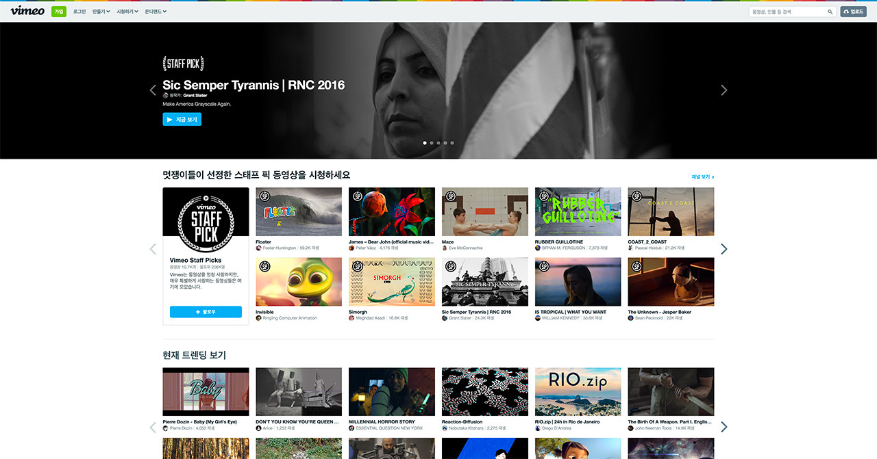Click Sic Semper Tyrannis banner title
877x459 pixels.
click(x=254, y=85)
